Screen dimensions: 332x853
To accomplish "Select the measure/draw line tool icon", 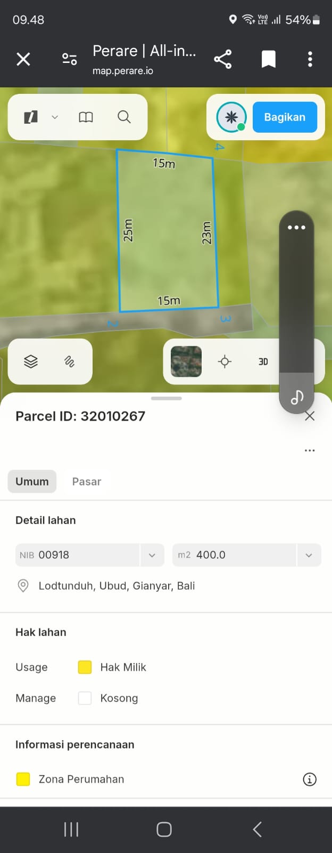I will [x=69, y=361].
